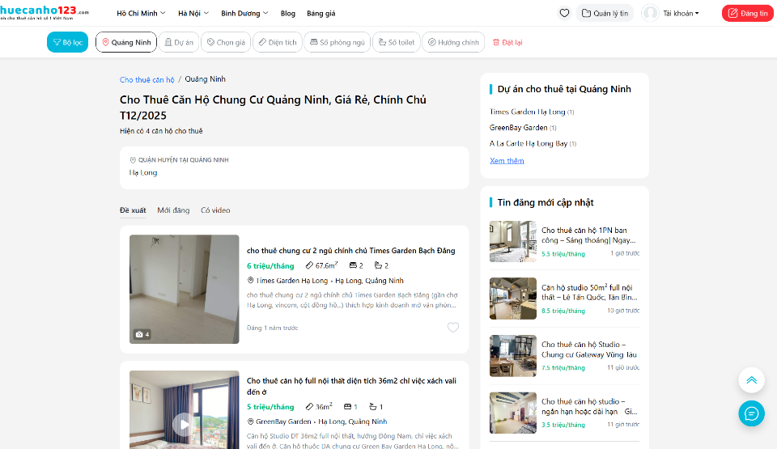Open Quản lý tin folder button

(x=605, y=13)
